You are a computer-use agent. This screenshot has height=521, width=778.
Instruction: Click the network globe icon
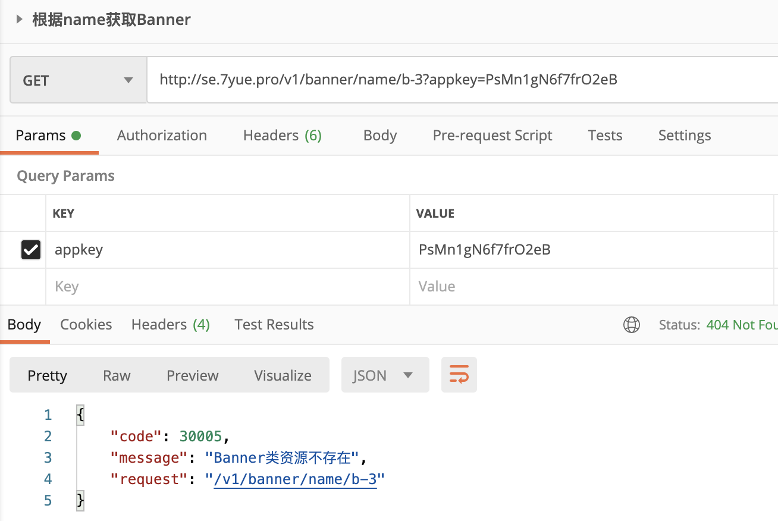point(632,325)
